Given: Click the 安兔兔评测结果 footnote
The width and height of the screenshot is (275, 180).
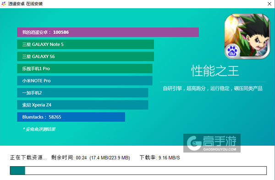Looking at the screenshot, I should point(39,129).
